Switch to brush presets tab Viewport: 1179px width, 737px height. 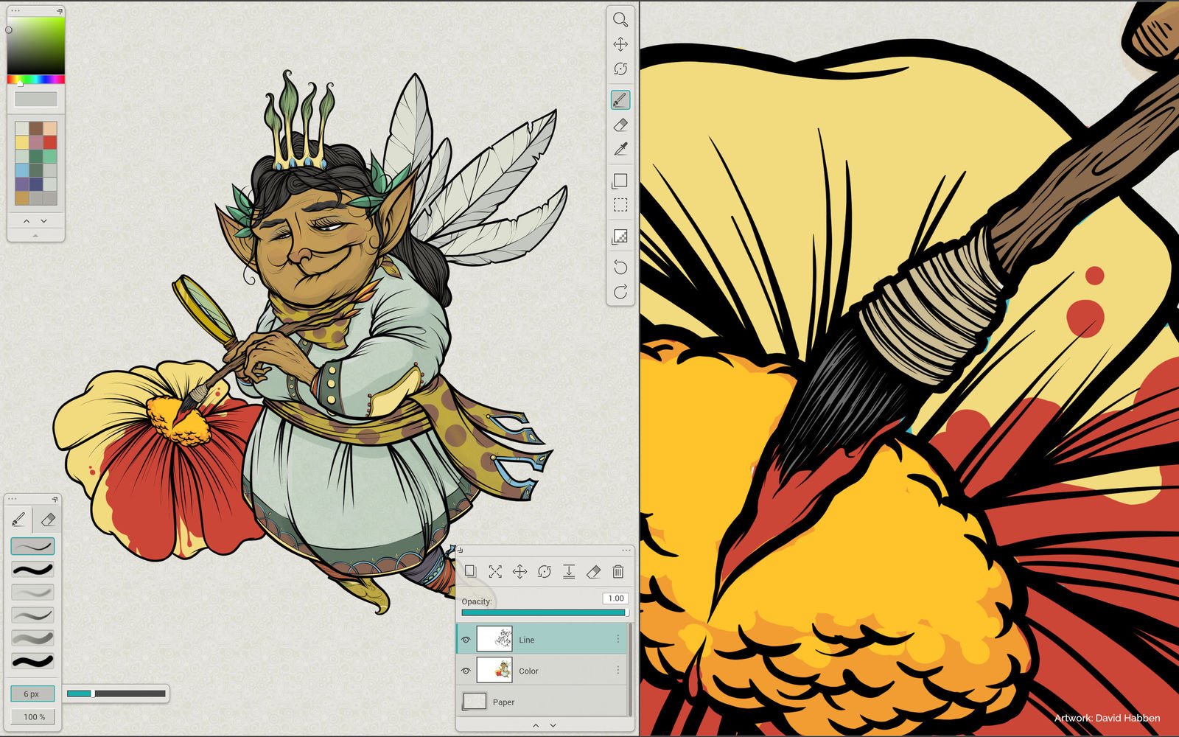point(19,520)
